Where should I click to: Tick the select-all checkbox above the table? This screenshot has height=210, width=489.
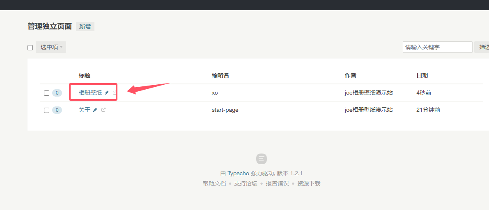tap(30, 47)
